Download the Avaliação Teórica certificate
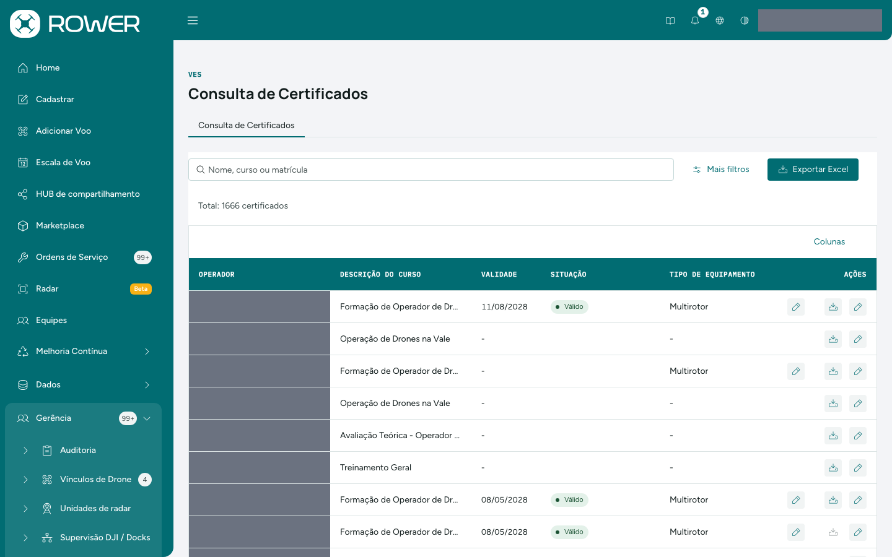892x557 pixels. pyautogui.click(x=833, y=436)
